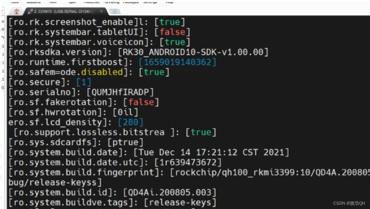Click the CSDN @旗浩QH watermark
This screenshot has width=370, height=209.
pyautogui.click(x=349, y=203)
